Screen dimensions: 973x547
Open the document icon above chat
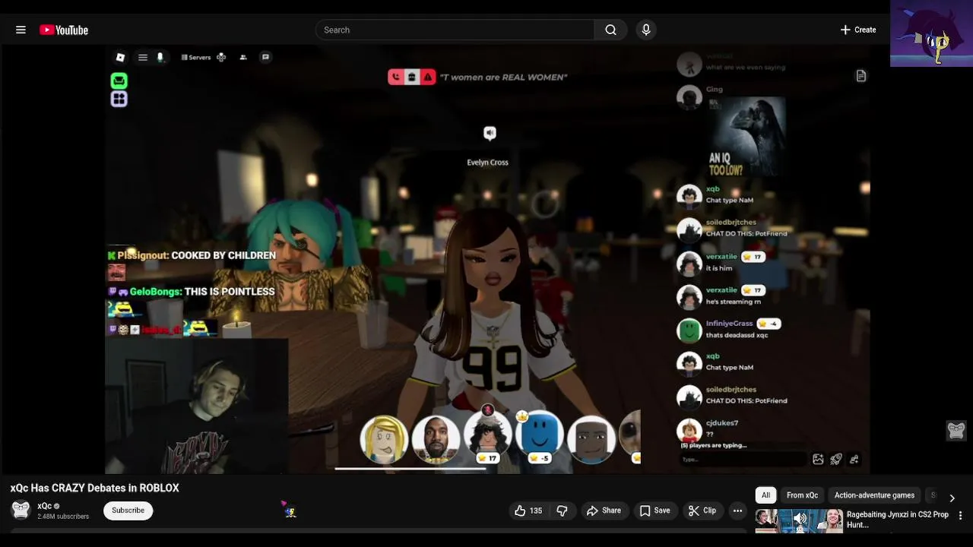861,76
